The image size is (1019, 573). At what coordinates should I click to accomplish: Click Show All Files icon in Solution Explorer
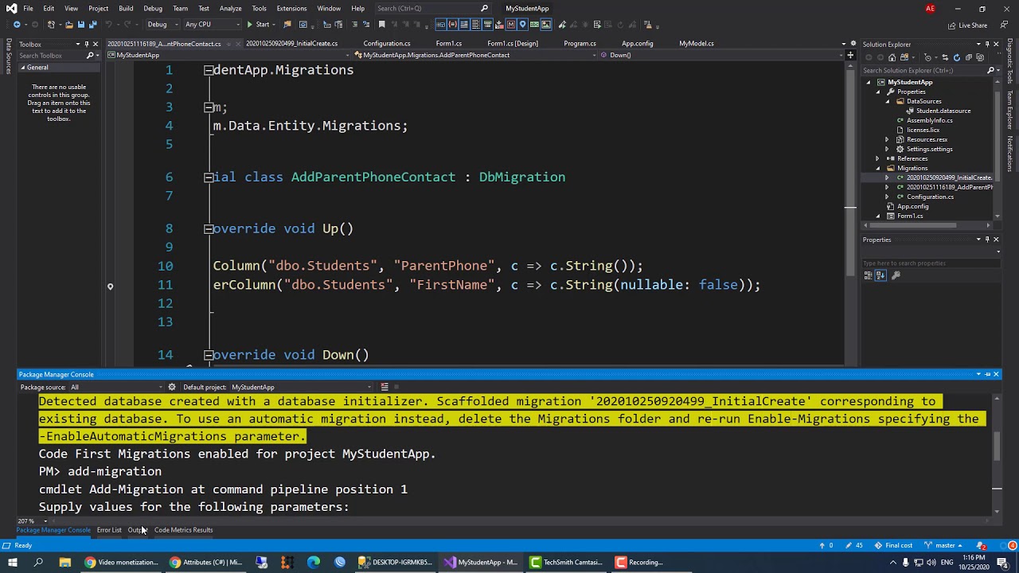pos(980,57)
